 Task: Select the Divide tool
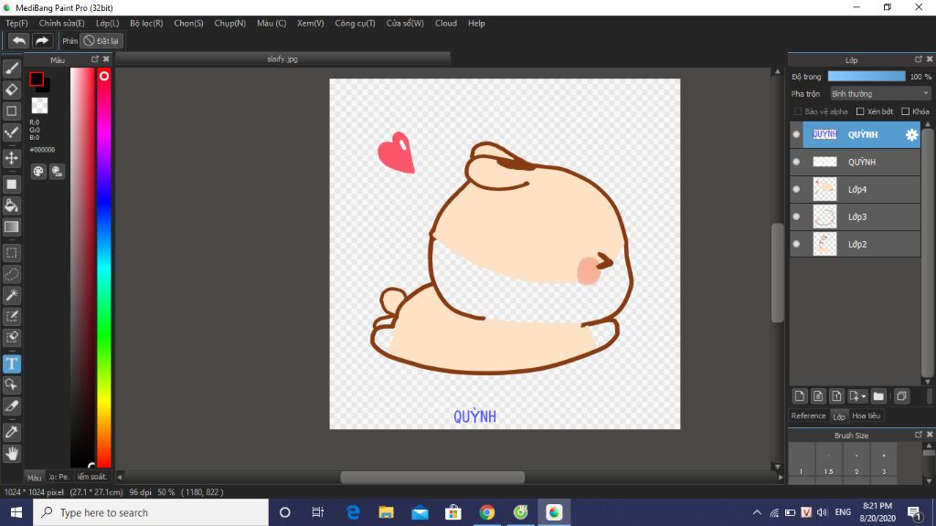(x=11, y=406)
